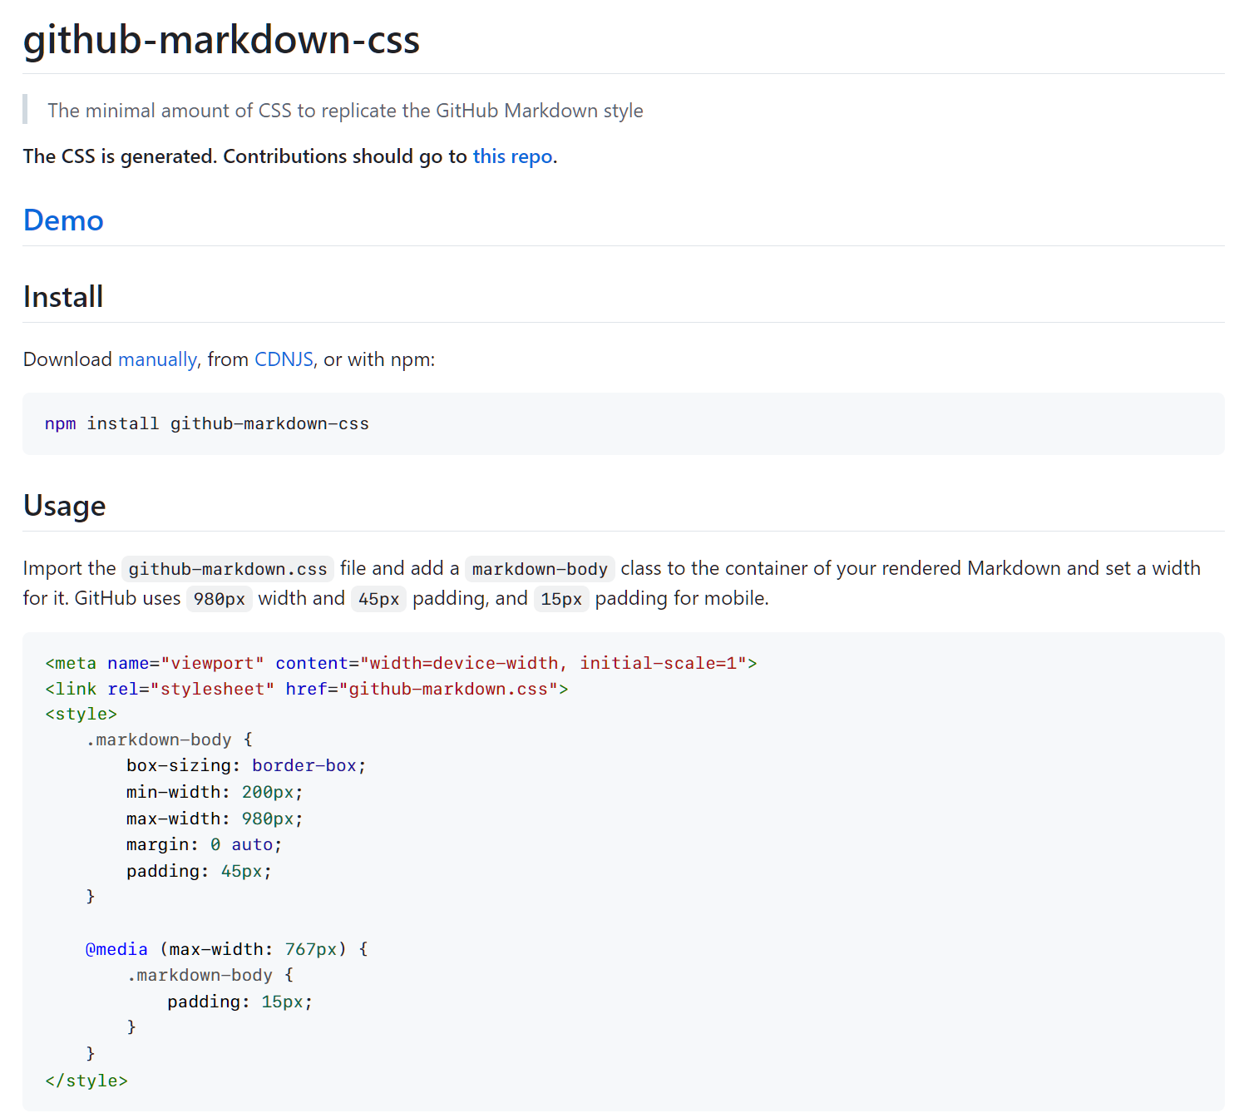Viewport: 1249px width, 1118px height.
Task: Open the Demo heading link
Action: point(63,220)
